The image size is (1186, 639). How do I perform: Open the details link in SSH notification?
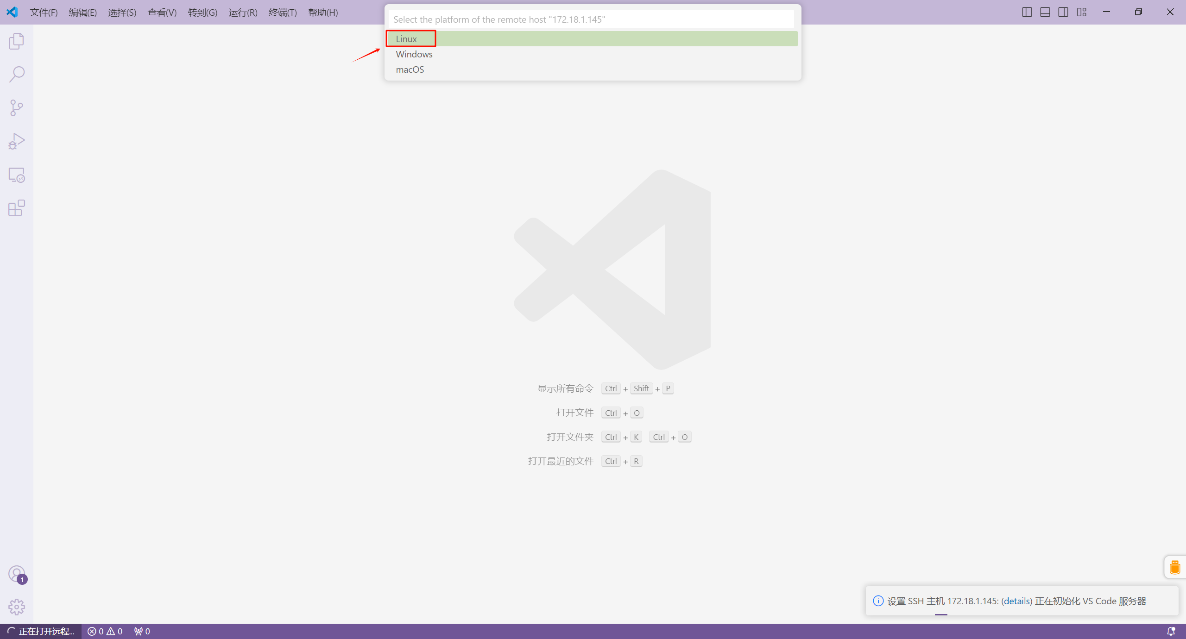point(1017,601)
